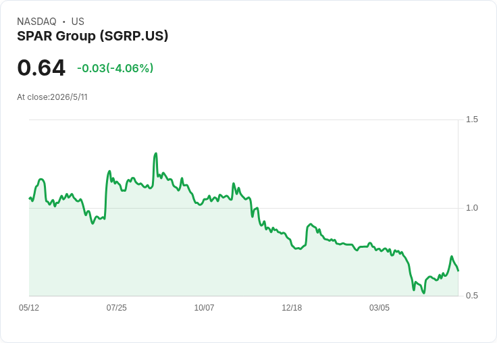
Task: Click the US market label
Action: (78, 22)
